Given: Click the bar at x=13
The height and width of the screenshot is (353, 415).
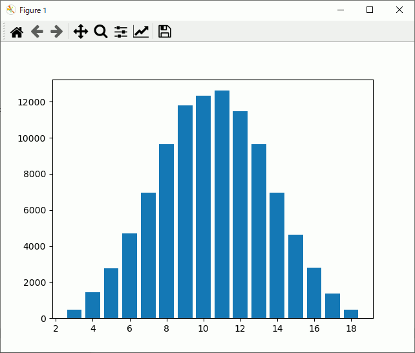Looking at the screenshot, I should pos(259,231).
